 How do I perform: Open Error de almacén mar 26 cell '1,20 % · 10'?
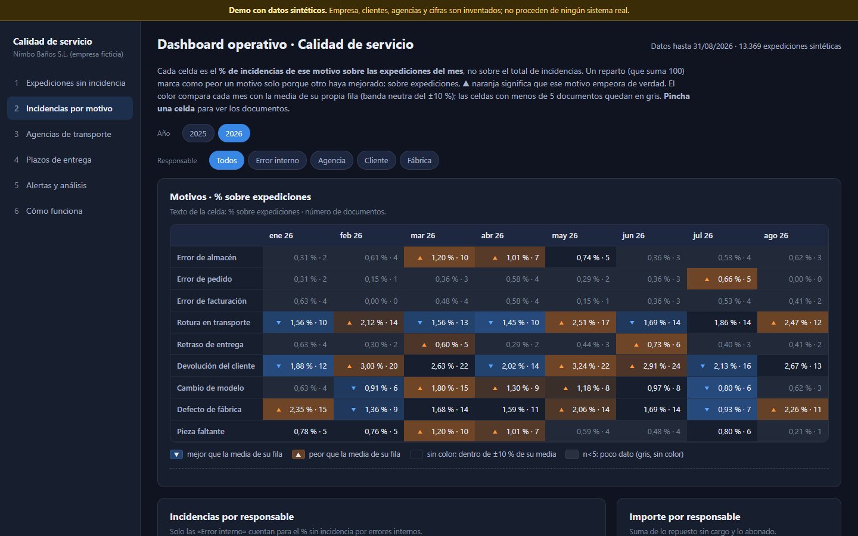(439, 257)
